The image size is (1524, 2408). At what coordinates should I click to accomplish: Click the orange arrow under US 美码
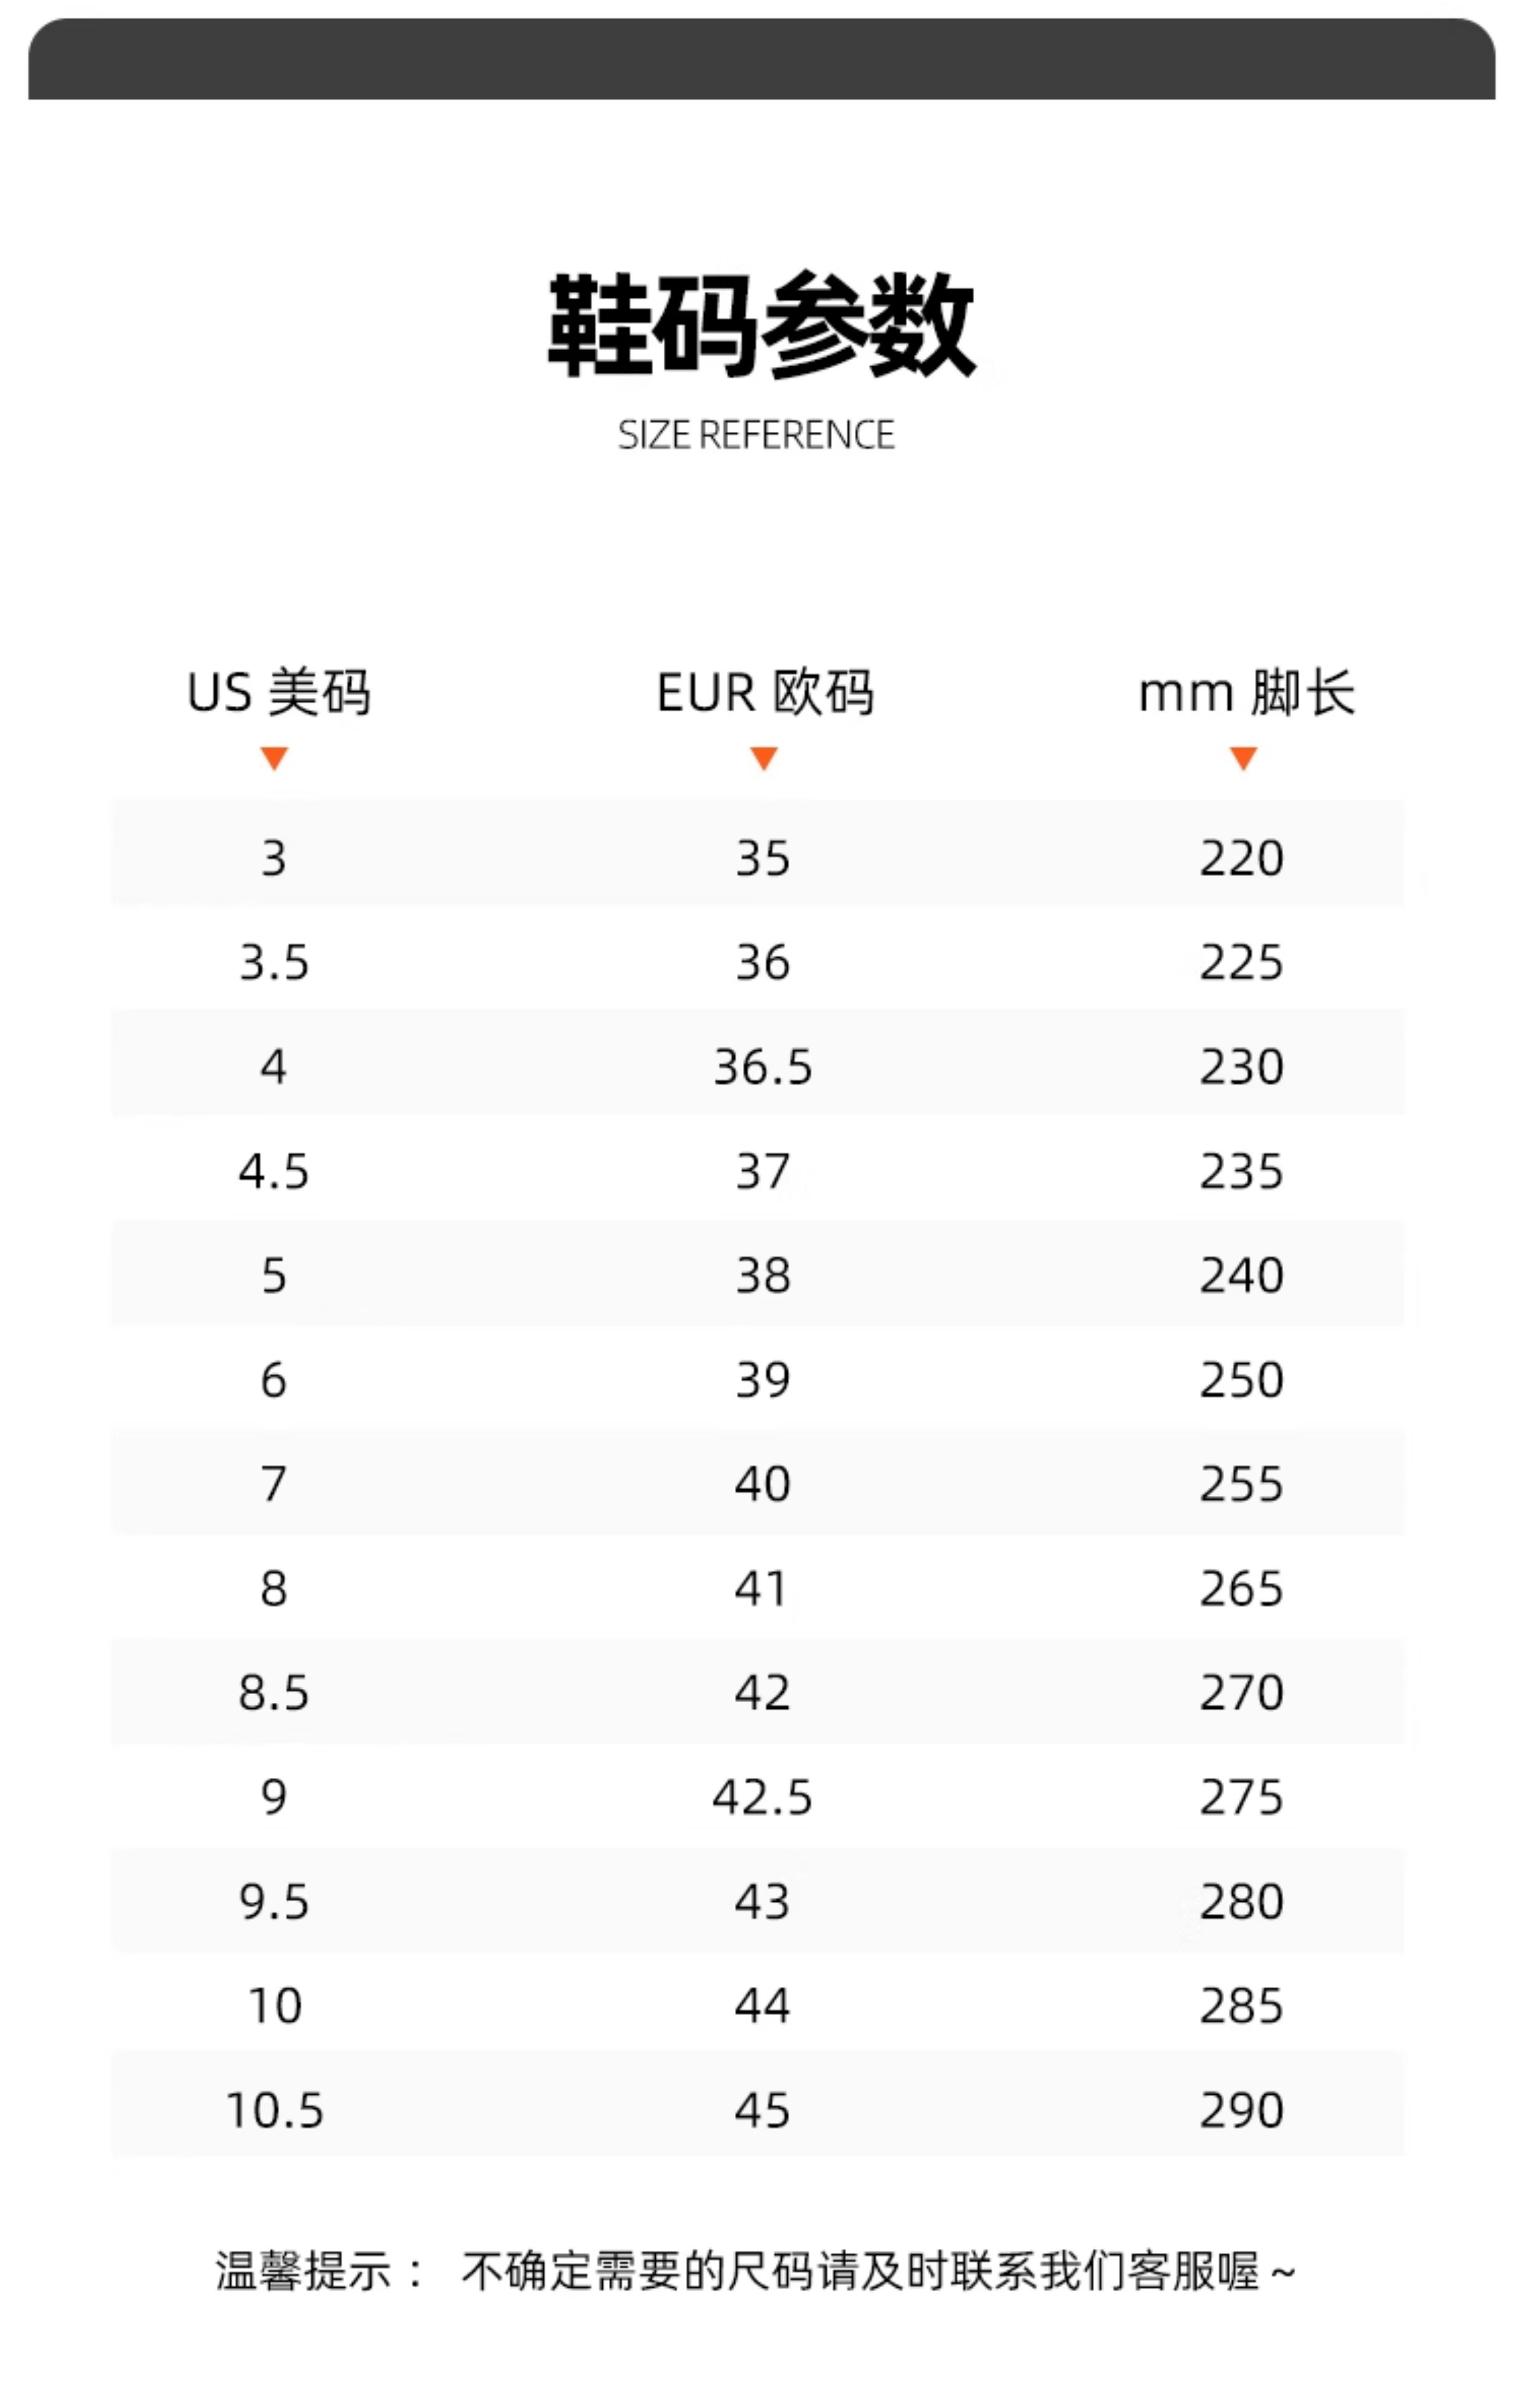(x=274, y=758)
